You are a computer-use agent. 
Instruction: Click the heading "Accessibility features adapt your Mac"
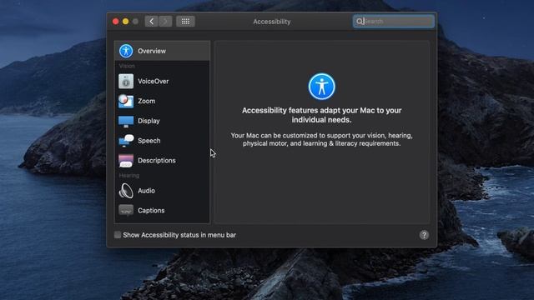click(321, 115)
